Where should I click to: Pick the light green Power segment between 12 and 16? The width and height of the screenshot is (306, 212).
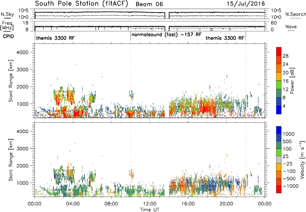tap(279, 85)
